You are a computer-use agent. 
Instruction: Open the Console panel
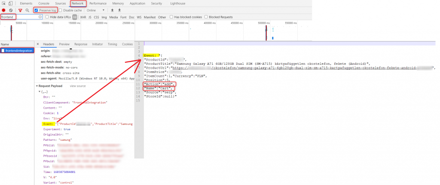tap(44, 3)
